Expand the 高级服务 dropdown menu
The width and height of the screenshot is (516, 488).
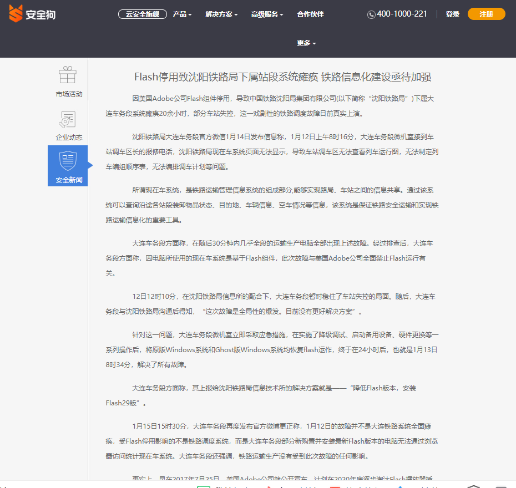tap(267, 14)
